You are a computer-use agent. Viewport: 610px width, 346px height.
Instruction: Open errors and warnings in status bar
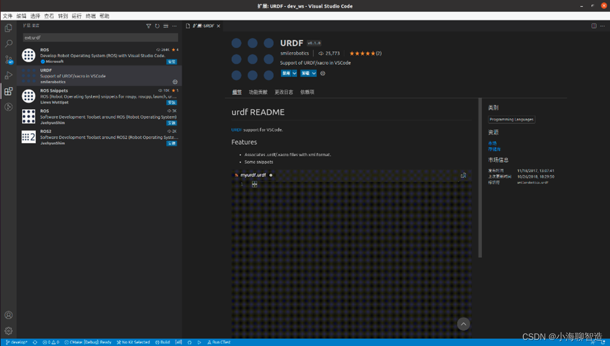coord(51,342)
